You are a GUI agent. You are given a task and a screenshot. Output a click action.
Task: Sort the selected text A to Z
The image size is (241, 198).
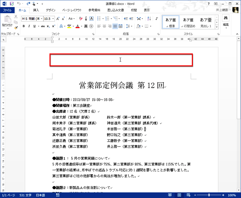pyautogui.click(x=149, y=19)
